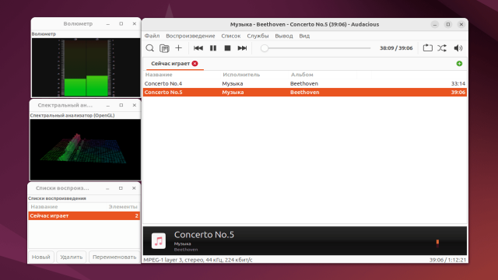This screenshot has width=498, height=280.
Task: Open the Воспроизведение menu
Action: point(191,36)
